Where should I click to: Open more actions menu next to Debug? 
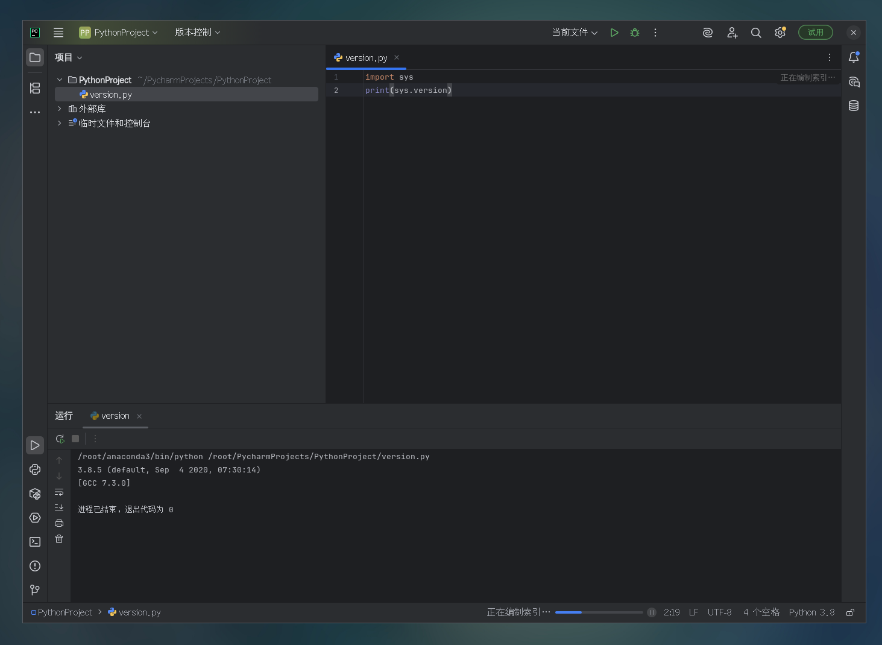[x=655, y=33]
